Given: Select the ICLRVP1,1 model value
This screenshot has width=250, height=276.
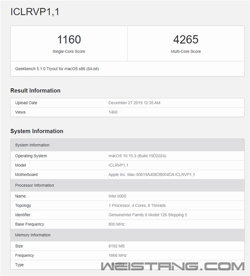Looking at the screenshot, I should click(118, 165).
